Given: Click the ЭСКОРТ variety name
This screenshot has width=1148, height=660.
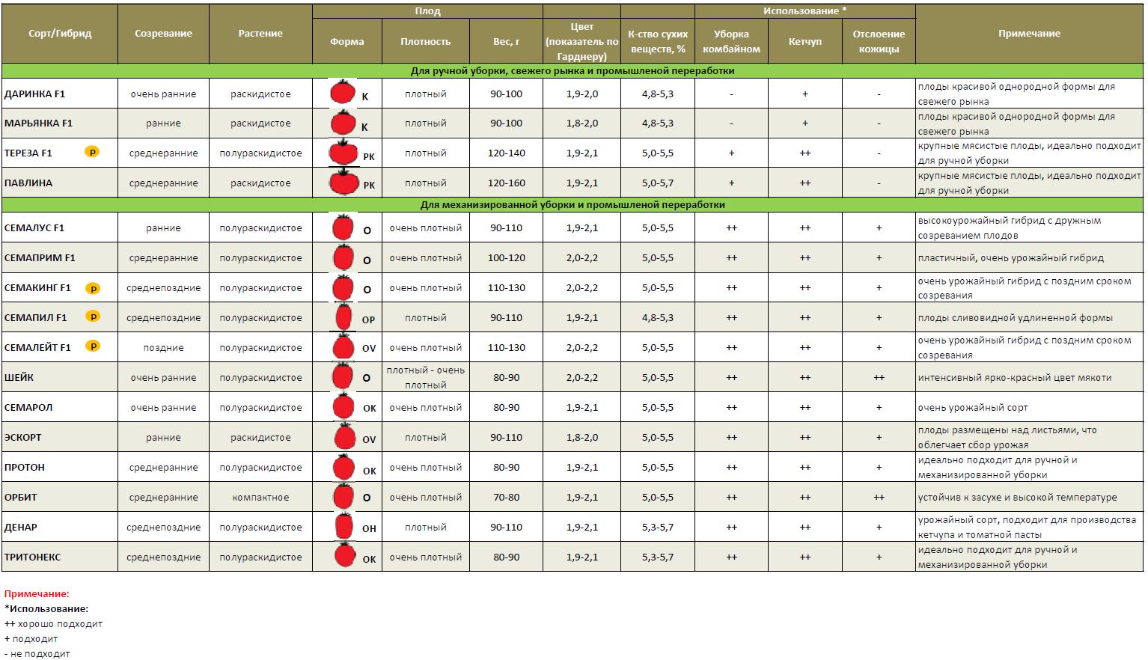Looking at the screenshot, I should [x=23, y=437].
